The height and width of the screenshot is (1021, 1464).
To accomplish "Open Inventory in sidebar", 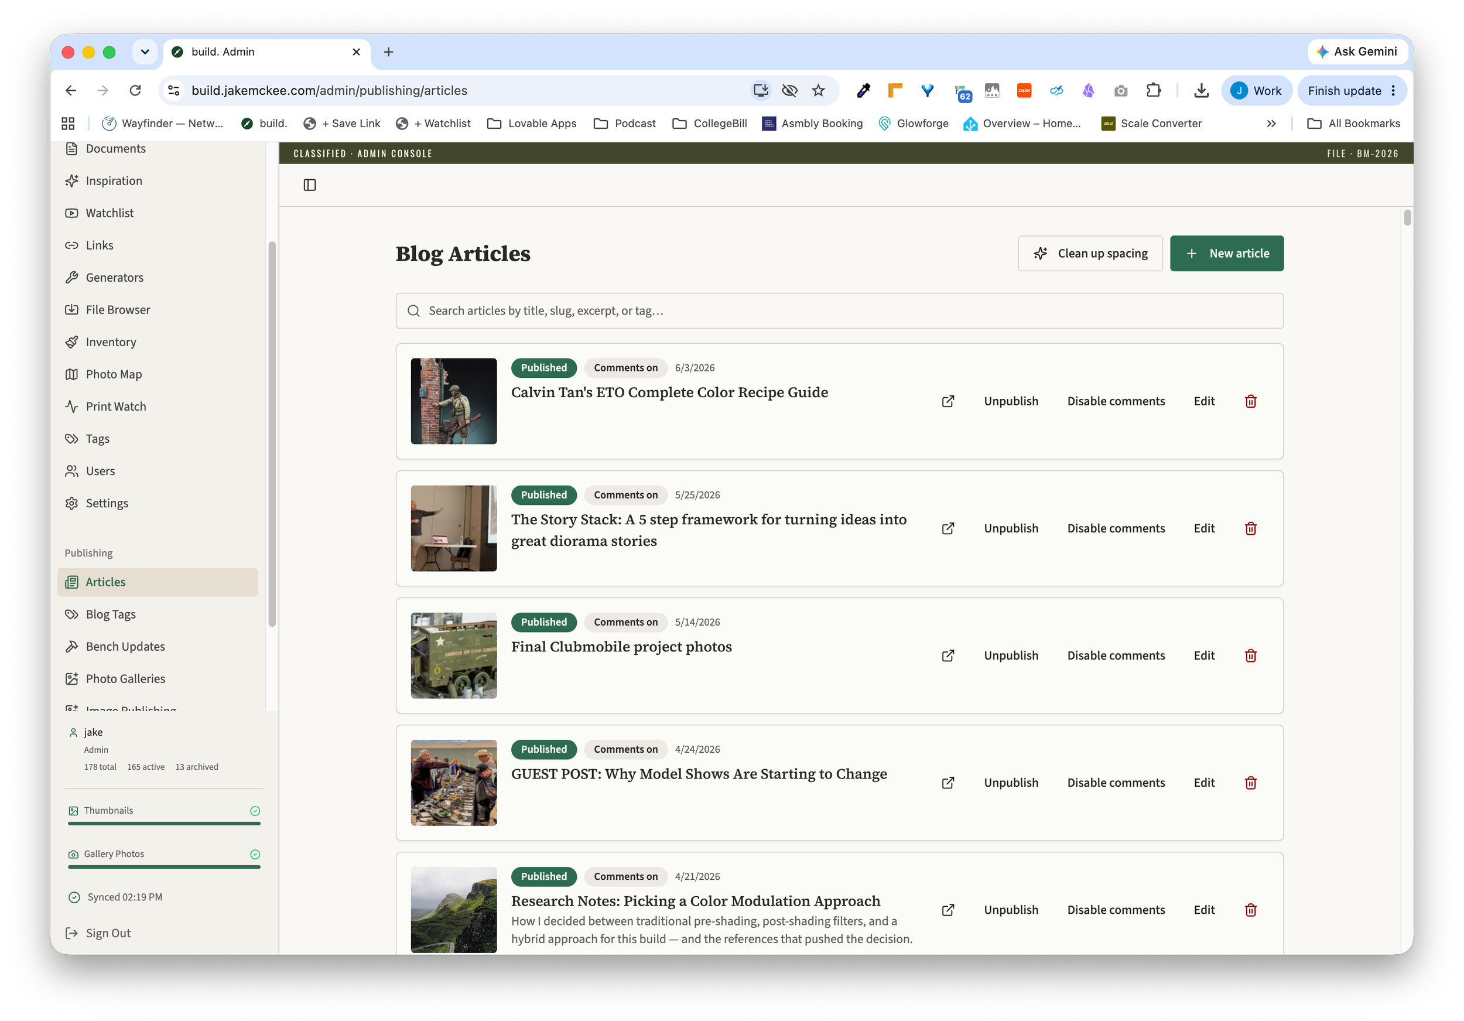I will tap(158, 343).
